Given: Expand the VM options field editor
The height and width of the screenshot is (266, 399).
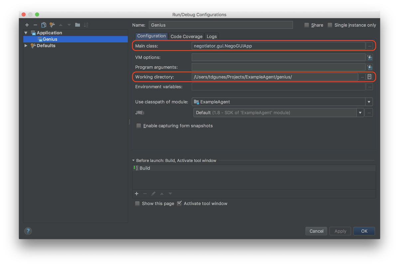Looking at the screenshot, I should (x=369, y=57).
